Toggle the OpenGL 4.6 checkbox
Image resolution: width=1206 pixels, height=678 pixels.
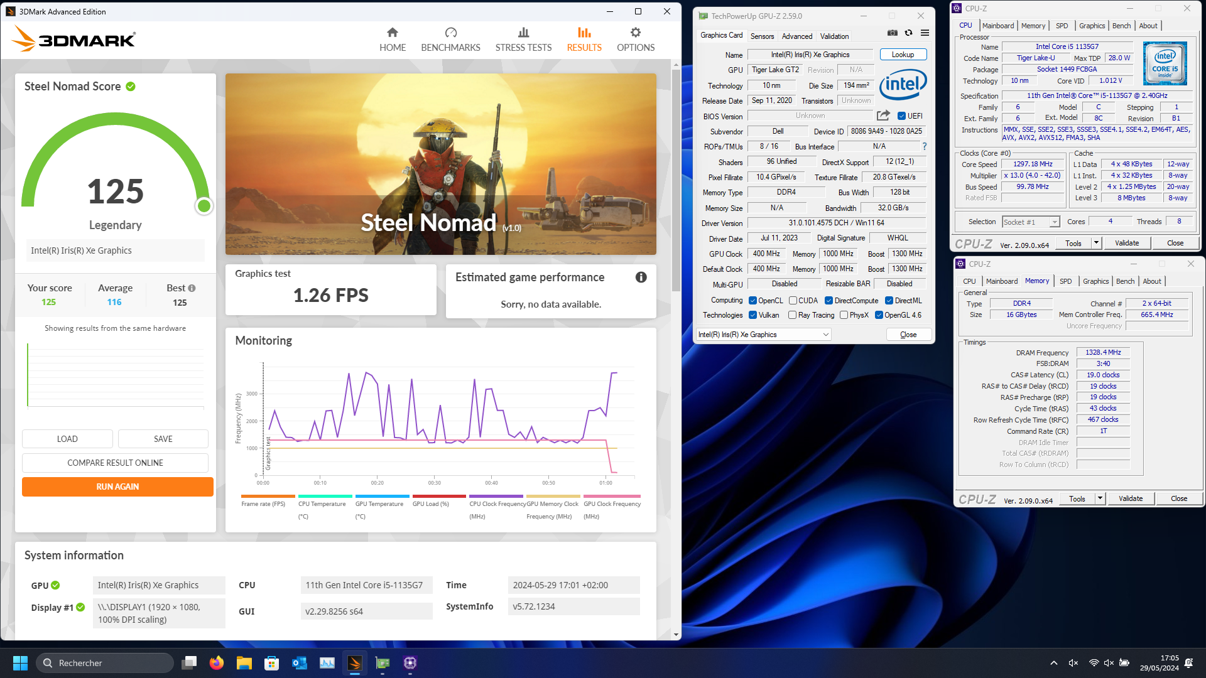tap(879, 315)
